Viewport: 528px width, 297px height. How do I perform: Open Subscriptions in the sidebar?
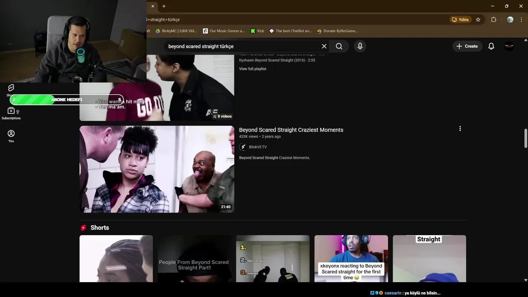(x=11, y=113)
